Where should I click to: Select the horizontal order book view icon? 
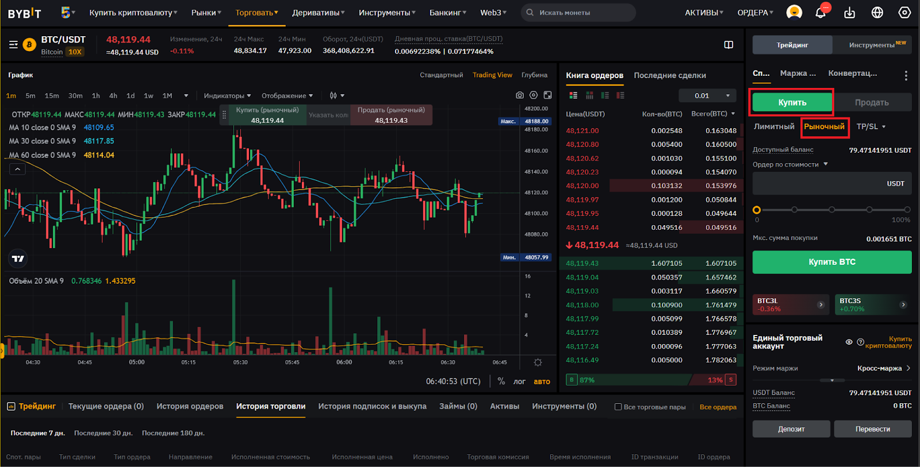pyautogui.click(x=589, y=95)
